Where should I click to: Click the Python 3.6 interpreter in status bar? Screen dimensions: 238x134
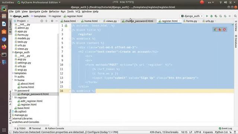(x=221, y=132)
